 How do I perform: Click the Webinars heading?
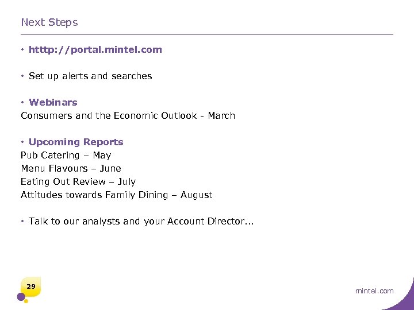coord(53,102)
